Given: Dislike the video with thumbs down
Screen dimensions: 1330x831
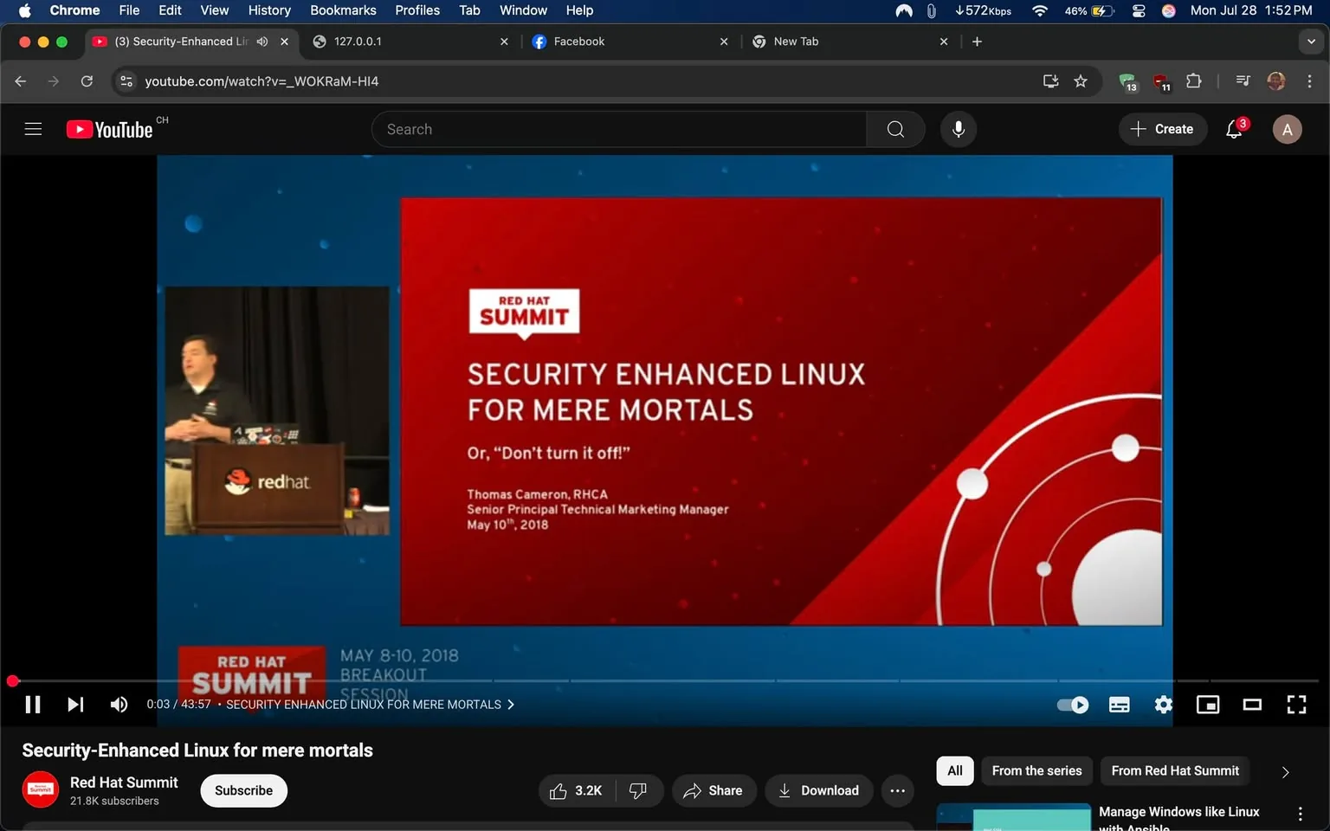Looking at the screenshot, I should 638,790.
